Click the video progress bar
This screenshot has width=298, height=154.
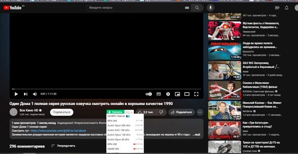106,89
